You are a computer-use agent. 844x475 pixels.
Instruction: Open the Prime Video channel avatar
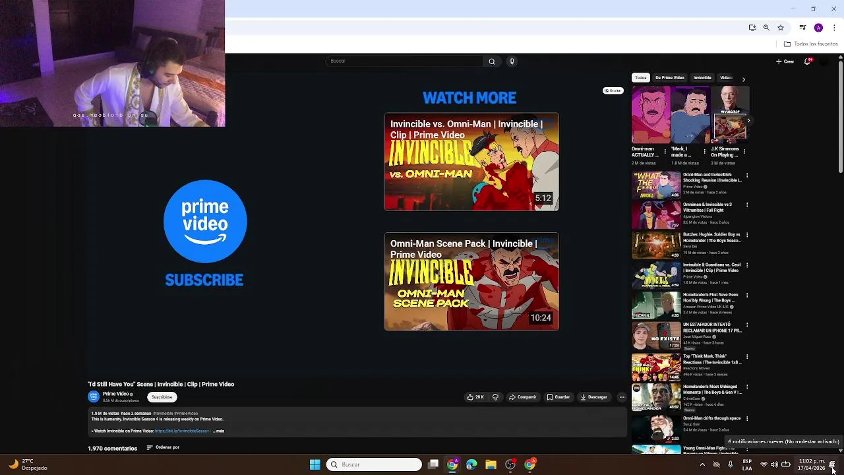94,396
